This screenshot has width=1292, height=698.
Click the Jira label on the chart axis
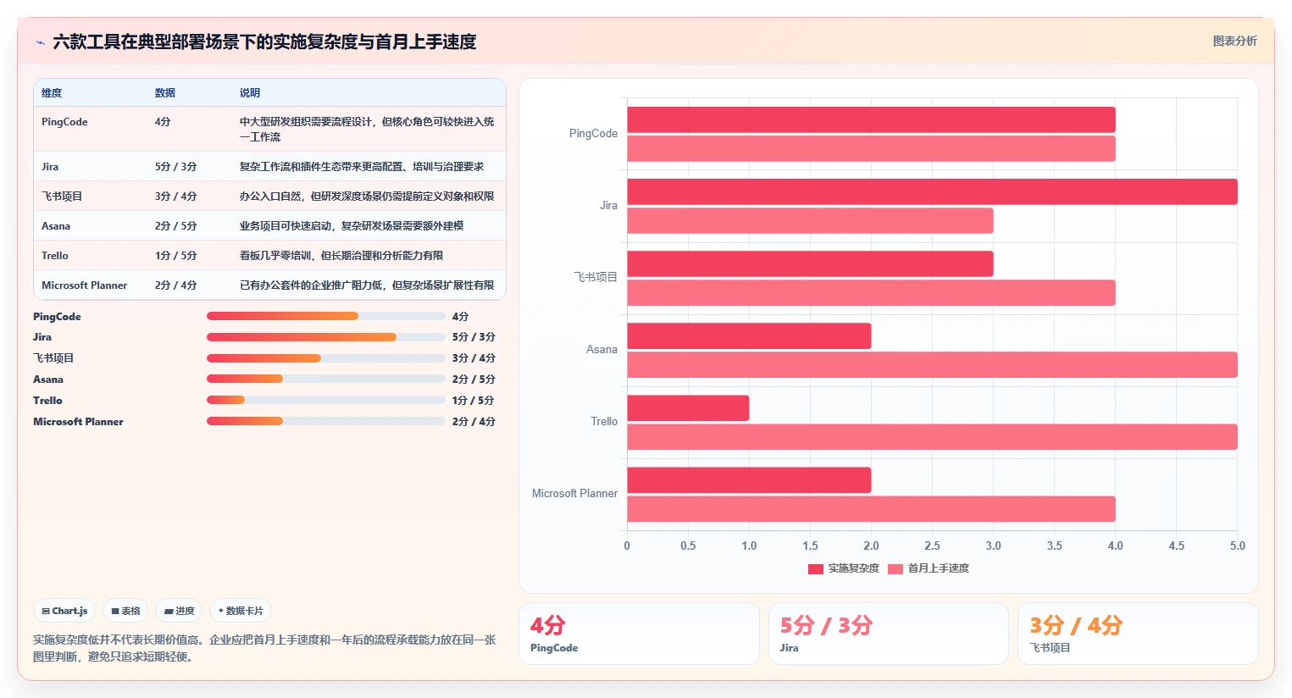coord(608,206)
